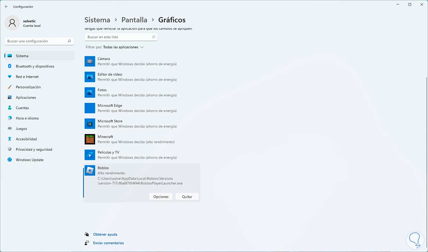The height and width of the screenshot is (252, 428).
Task: Click the Roblox 'Alto rendimiento' text
Action: 111,173
